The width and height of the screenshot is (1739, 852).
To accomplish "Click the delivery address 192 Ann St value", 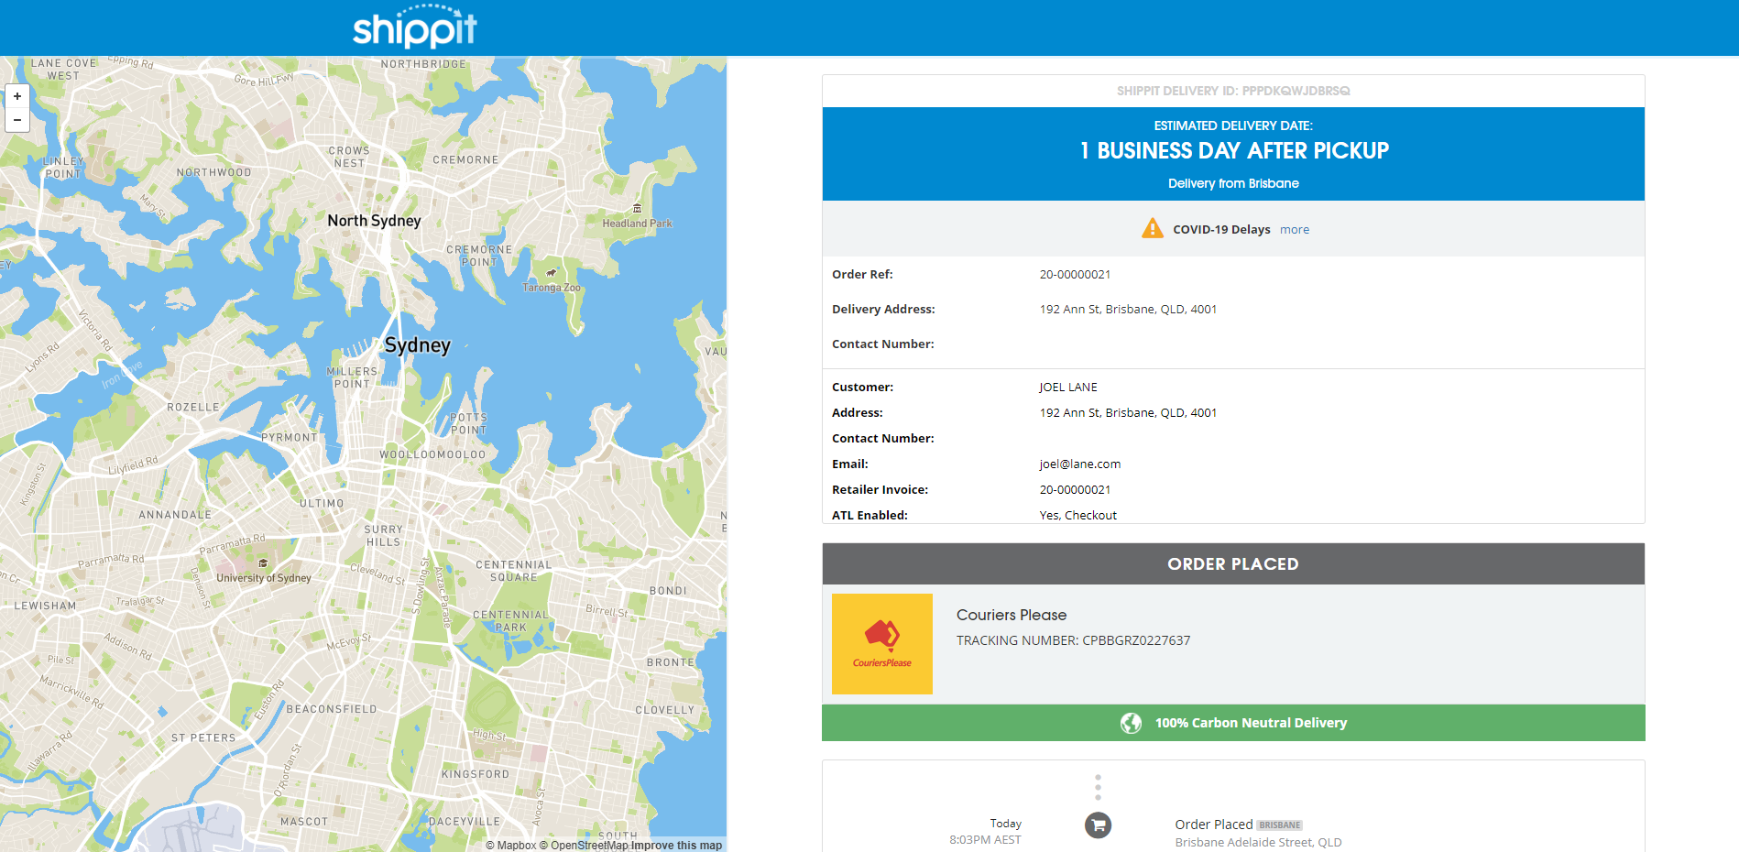I will (x=1128, y=310).
